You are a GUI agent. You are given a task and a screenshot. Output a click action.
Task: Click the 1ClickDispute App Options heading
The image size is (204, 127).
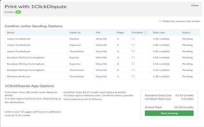29,86
